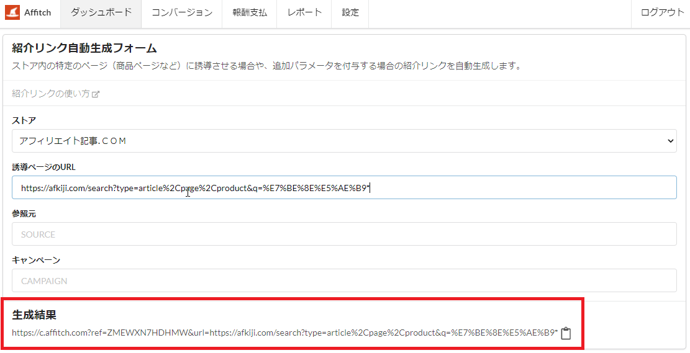The image size is (690, 353).
Task: Click into the キャンペーン CAMPAIGN field
Action: point(344,280)
